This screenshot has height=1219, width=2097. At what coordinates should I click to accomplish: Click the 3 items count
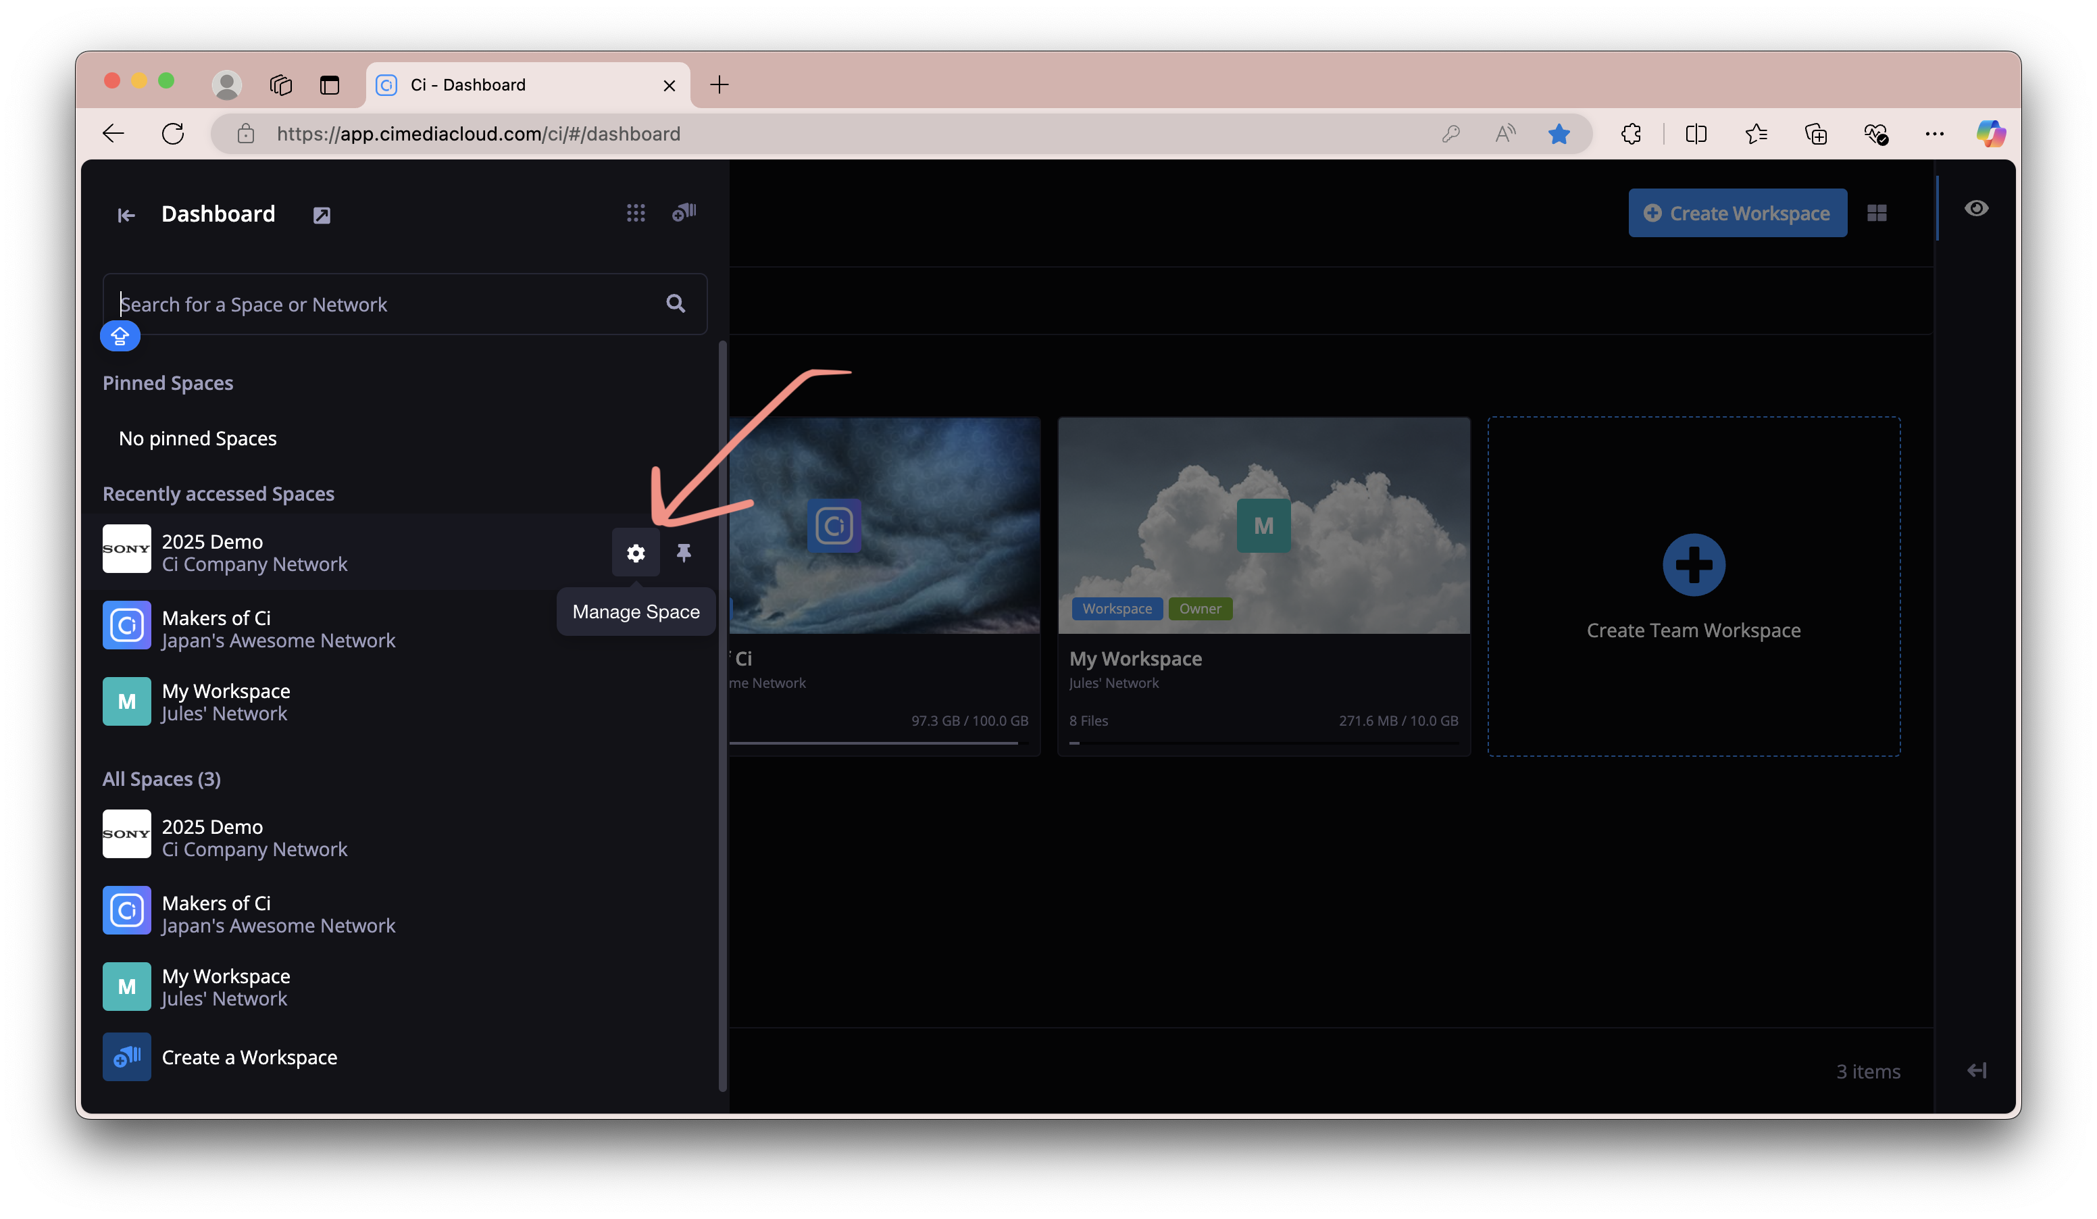point(1868,1071)
